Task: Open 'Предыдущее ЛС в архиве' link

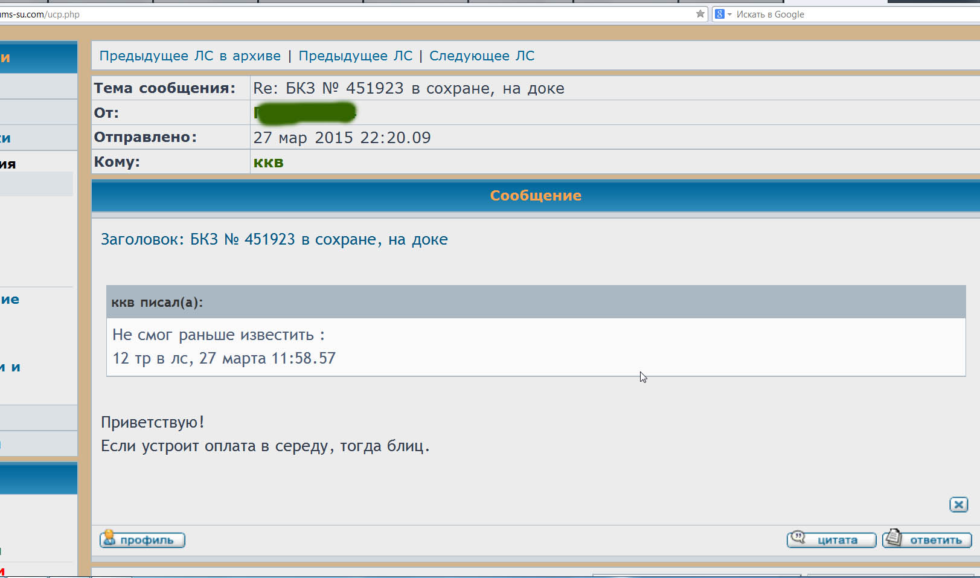Action: pyautogui.click(x=190, y=56)
